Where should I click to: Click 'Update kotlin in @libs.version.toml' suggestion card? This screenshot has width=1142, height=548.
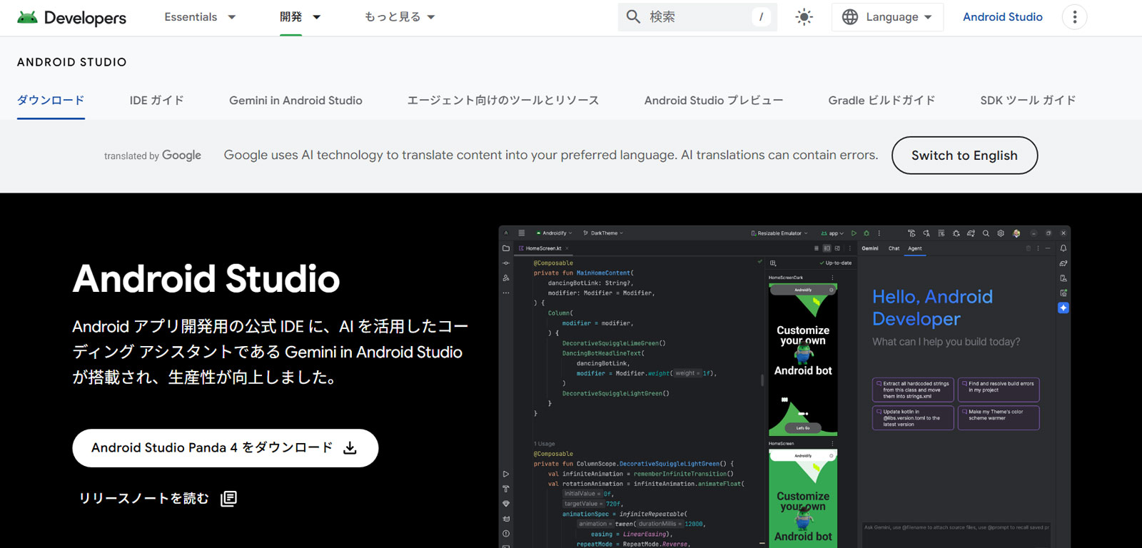tap(913, 417)
